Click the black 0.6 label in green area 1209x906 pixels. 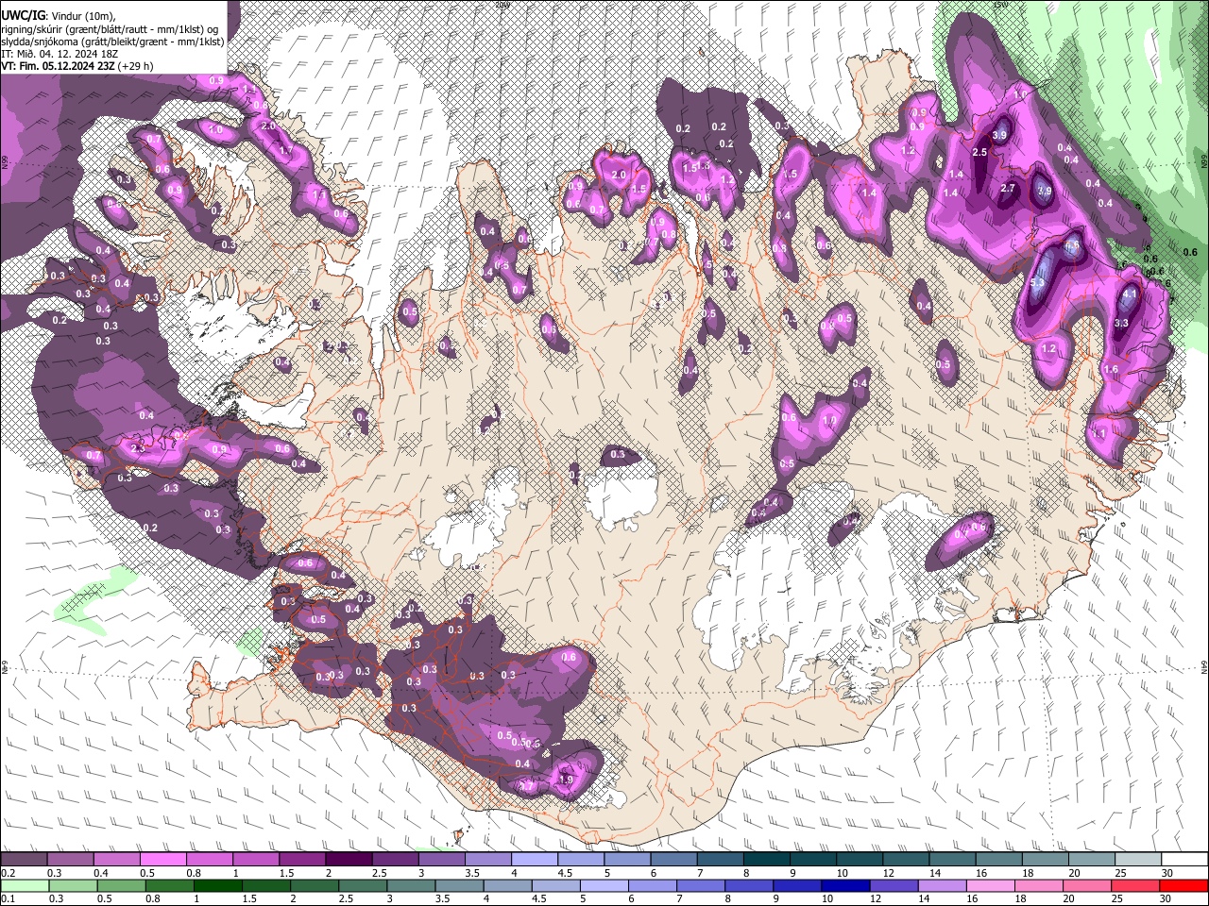[x=1189, y=252]
